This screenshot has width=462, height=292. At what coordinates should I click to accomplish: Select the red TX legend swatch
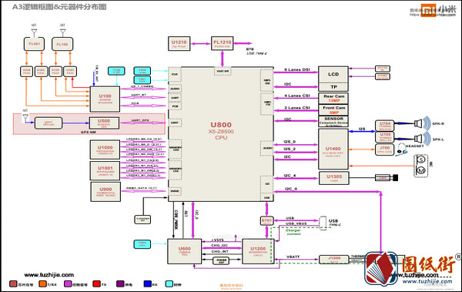(x=97, y=284)
